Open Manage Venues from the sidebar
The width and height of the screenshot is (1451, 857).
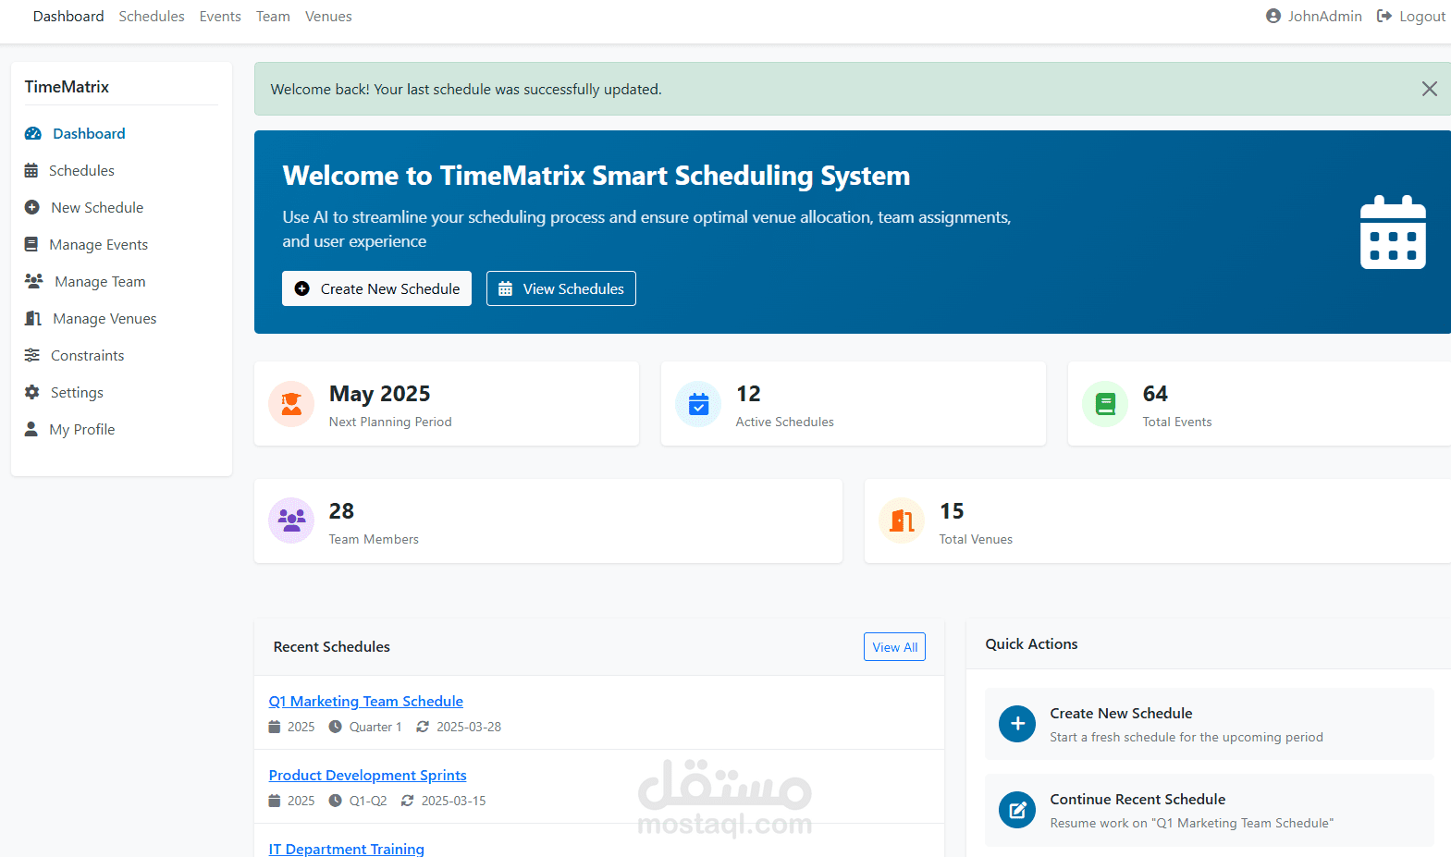tap(105, 318)
